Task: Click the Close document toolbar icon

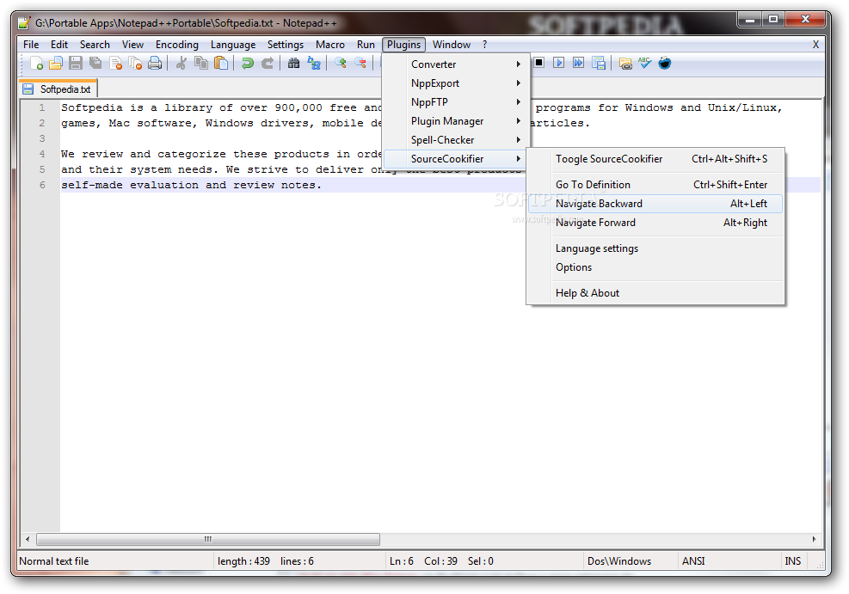Action: 115,64
